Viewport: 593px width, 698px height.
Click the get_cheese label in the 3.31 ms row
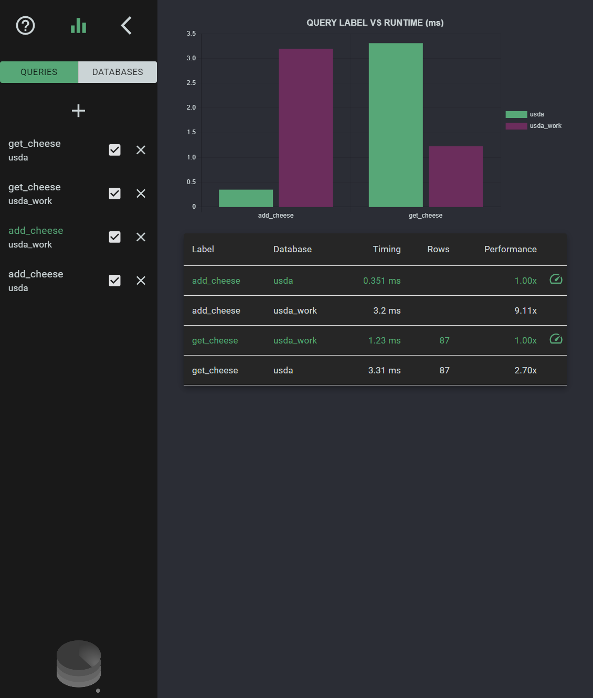pyautogui.click(x=215, y=370)
